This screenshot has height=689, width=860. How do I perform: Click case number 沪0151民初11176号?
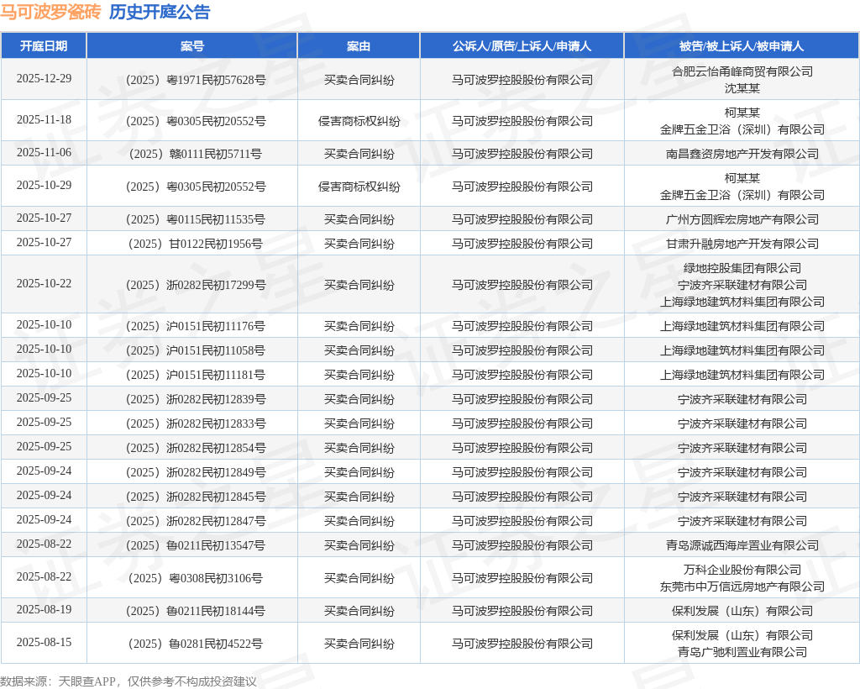216,326
